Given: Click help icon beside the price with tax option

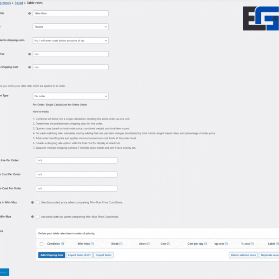Looking at the screenshot, I should point(32,216).
